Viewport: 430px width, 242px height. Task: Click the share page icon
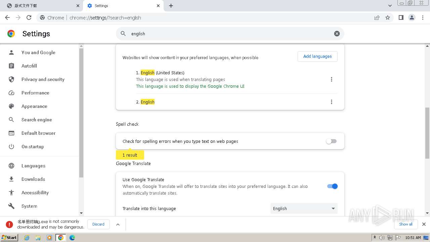(377, 18)
